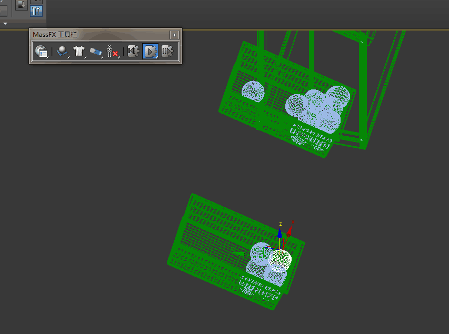
Task: Select the white highlighted sphere in lower basket
Action: (281, 260)
